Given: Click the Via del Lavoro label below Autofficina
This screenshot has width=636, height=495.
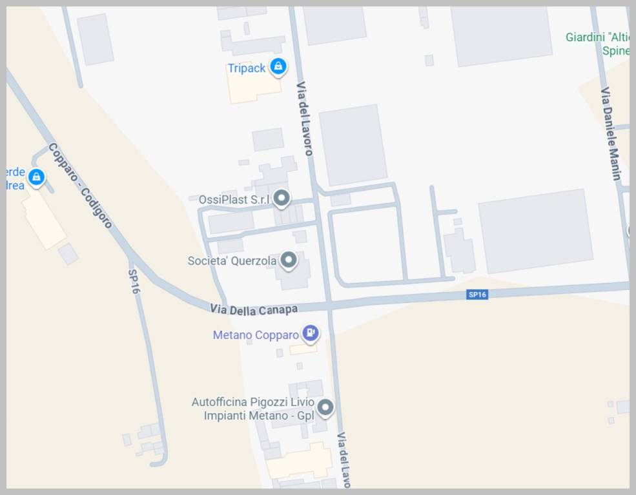Looking at the screenshot, I should [344, 460].
